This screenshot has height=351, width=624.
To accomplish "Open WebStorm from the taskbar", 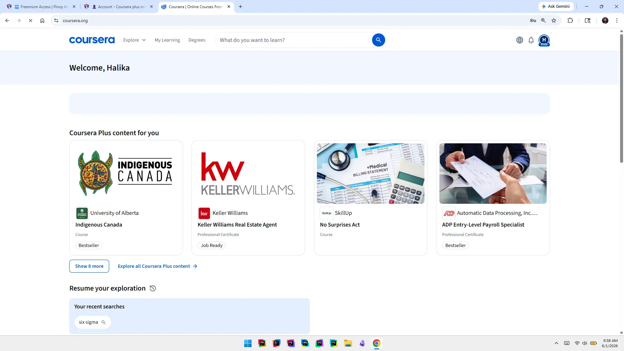I will 305,343.
